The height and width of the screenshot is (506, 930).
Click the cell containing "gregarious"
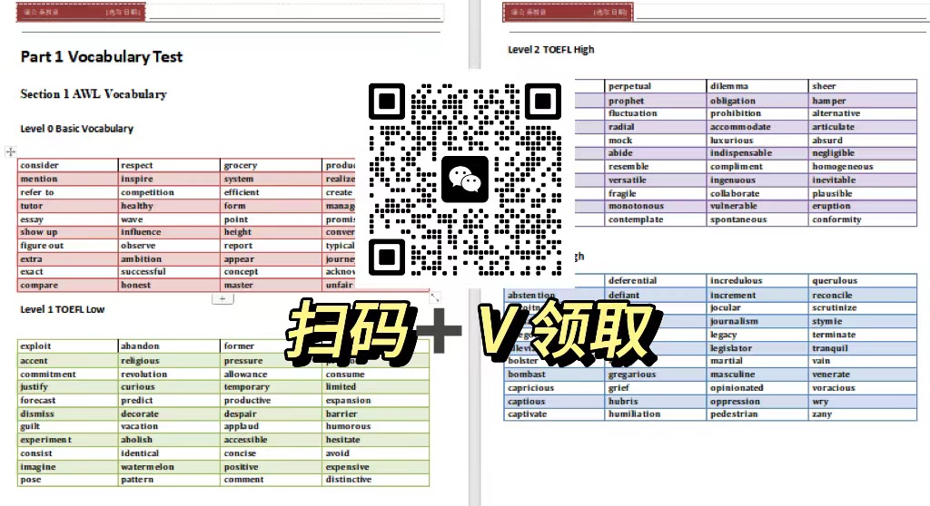tap(656, 375)
